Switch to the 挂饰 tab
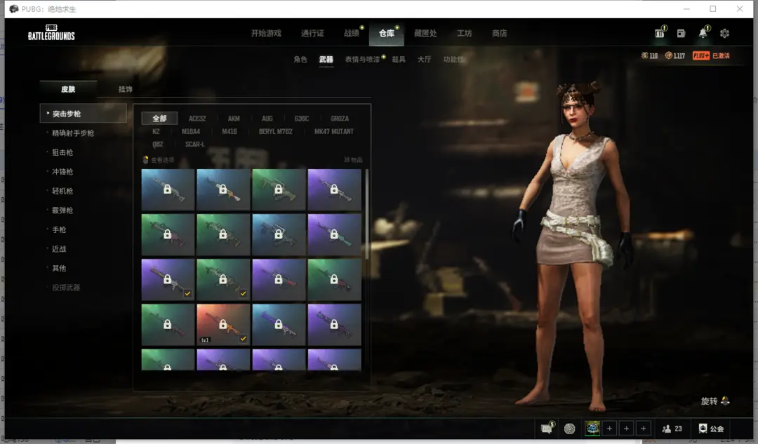 [x=126, y=89]
